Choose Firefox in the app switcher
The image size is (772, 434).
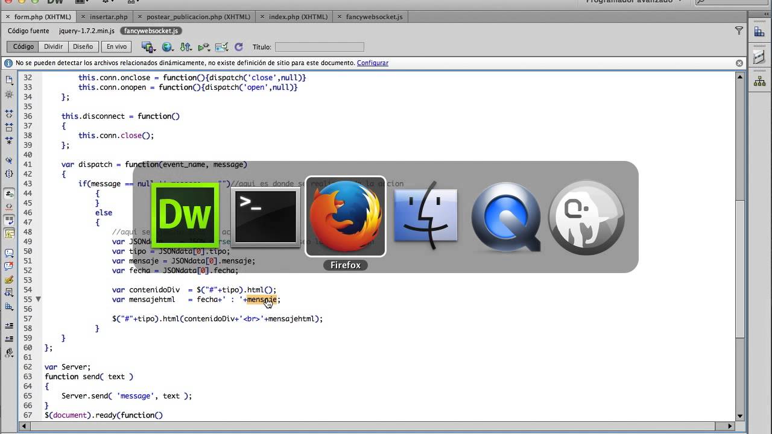[346, 216]
